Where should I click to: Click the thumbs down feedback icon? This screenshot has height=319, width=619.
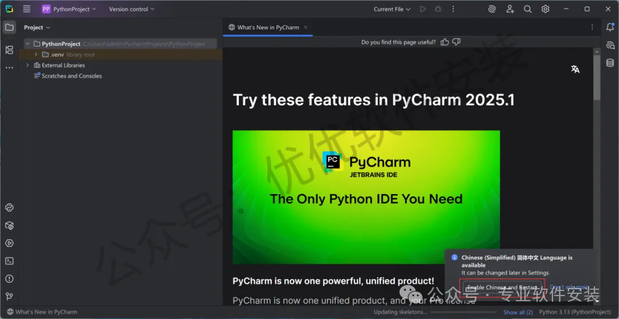pyautogui.click(x=456, y=42)
